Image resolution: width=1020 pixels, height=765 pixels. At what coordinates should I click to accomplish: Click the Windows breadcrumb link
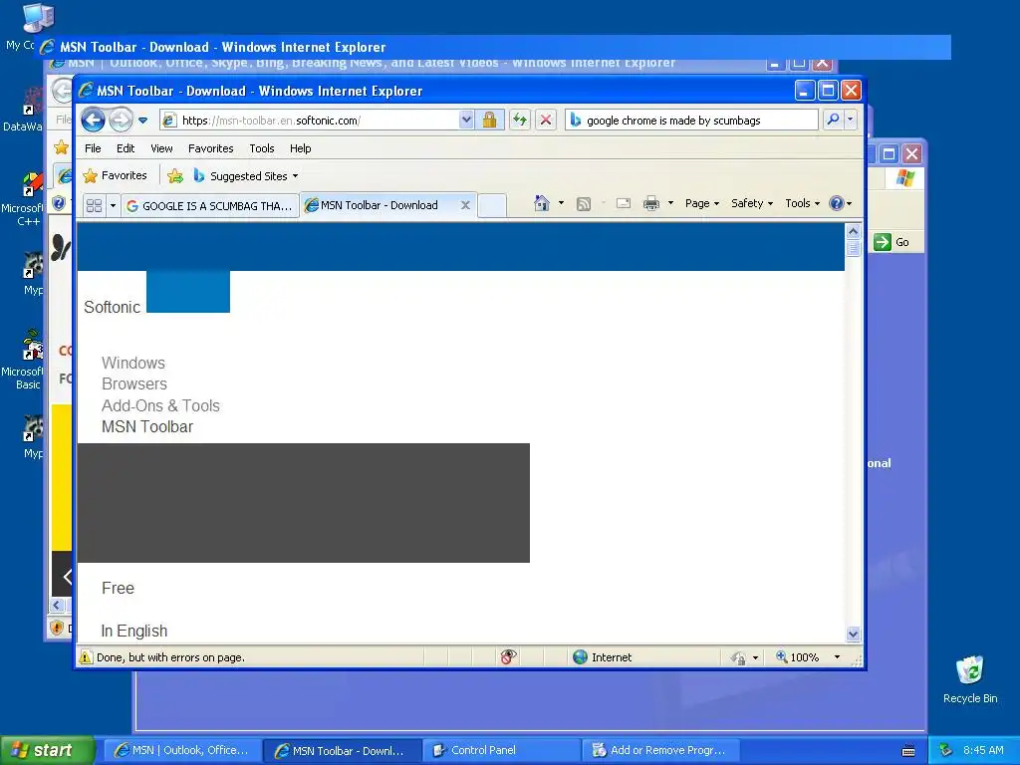pyautogui.click(x=133, y=363)
